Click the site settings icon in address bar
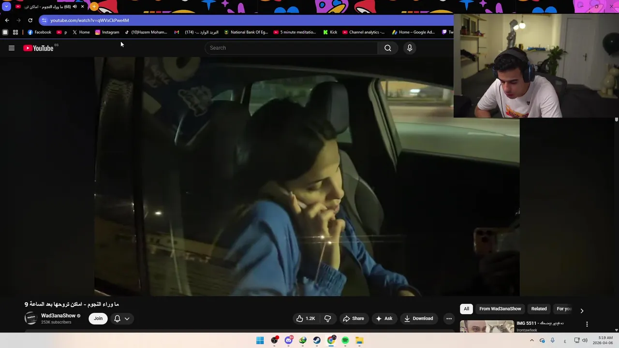The width and height of the screenshot is (619, 348). pos(44,20)
